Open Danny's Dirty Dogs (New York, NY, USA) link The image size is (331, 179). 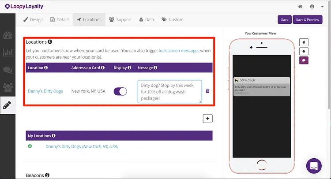click(x=82, y=146)
